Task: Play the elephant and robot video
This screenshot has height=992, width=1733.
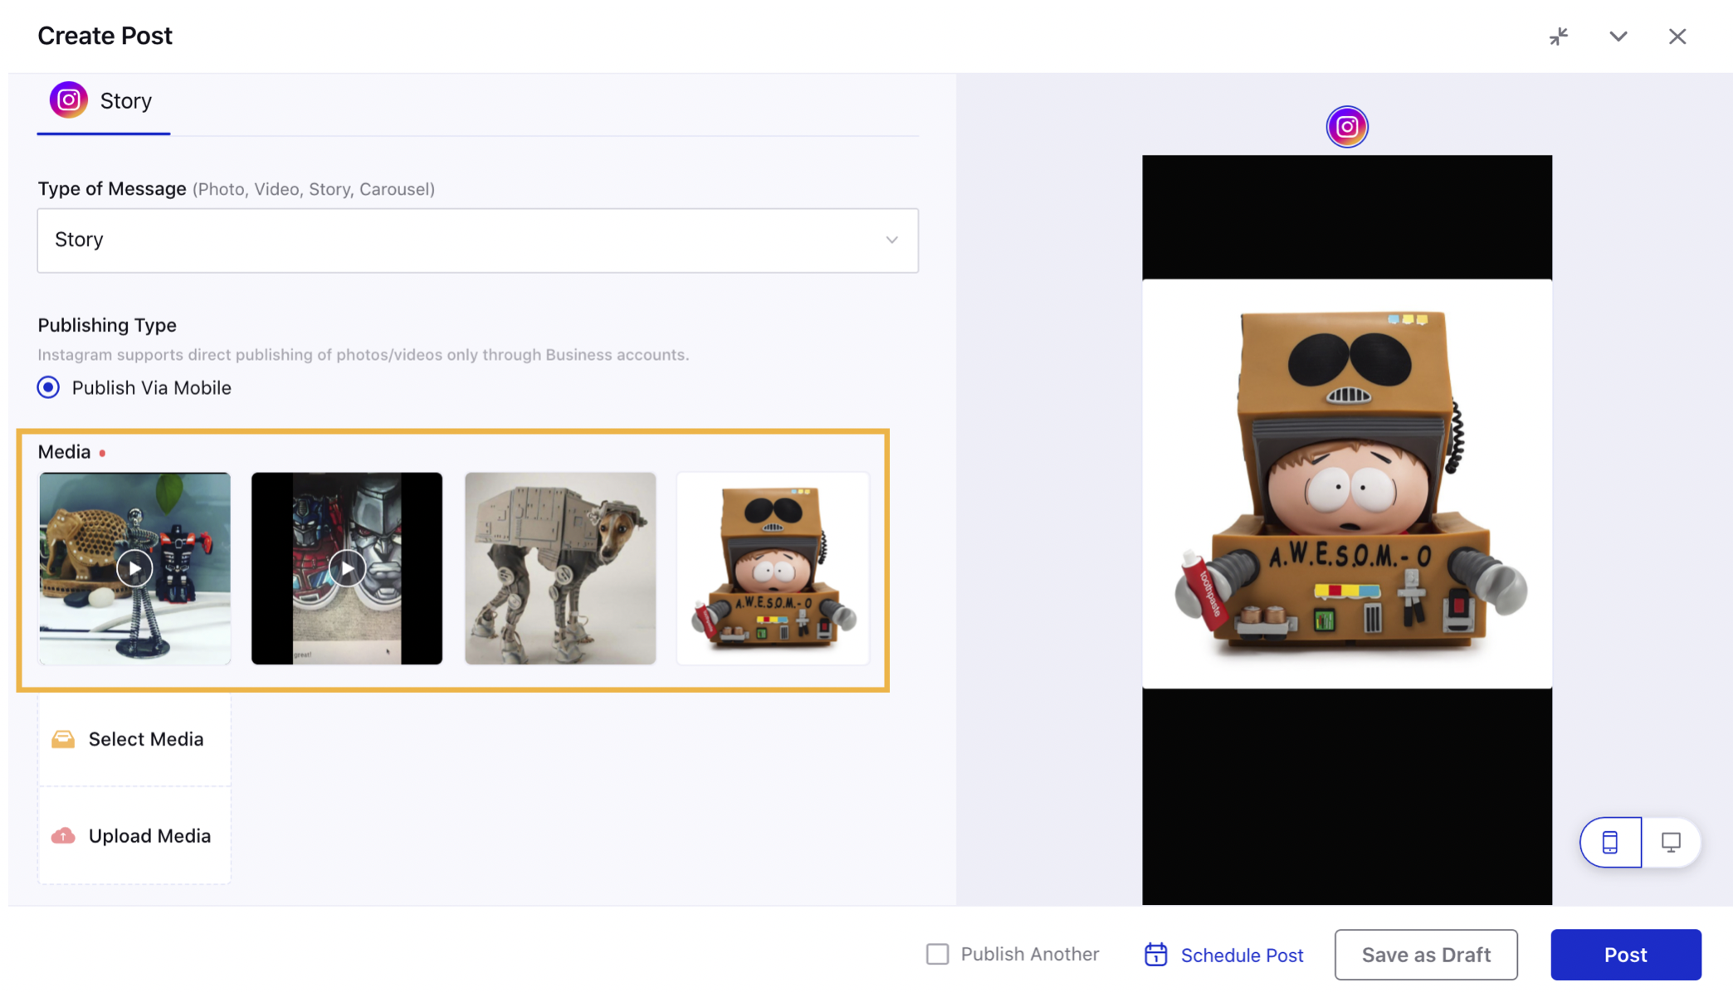Action: coord(134,569)
